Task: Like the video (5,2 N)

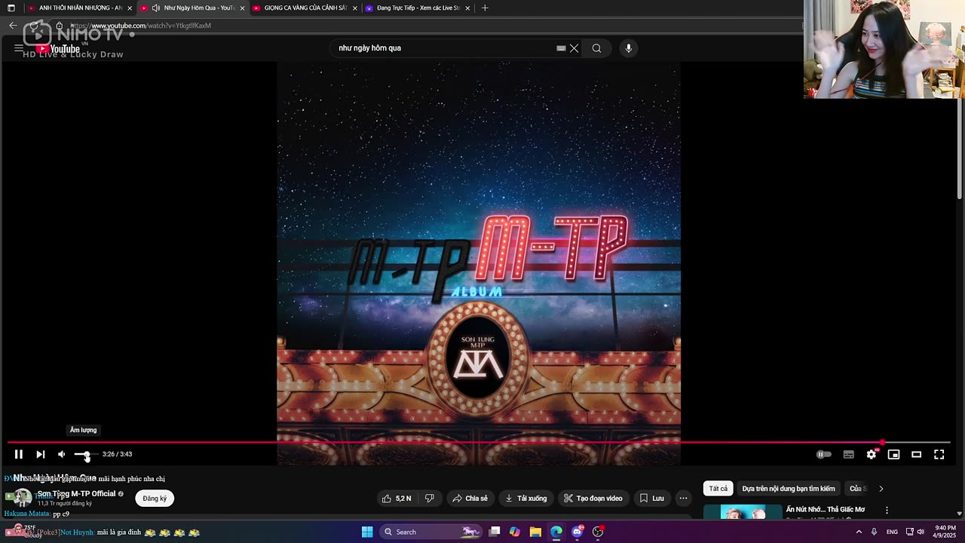Action: coord(397,499)
